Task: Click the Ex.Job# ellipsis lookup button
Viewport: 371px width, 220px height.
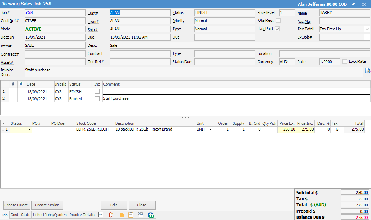Action: pyautogui.click(x=367, y=37)
